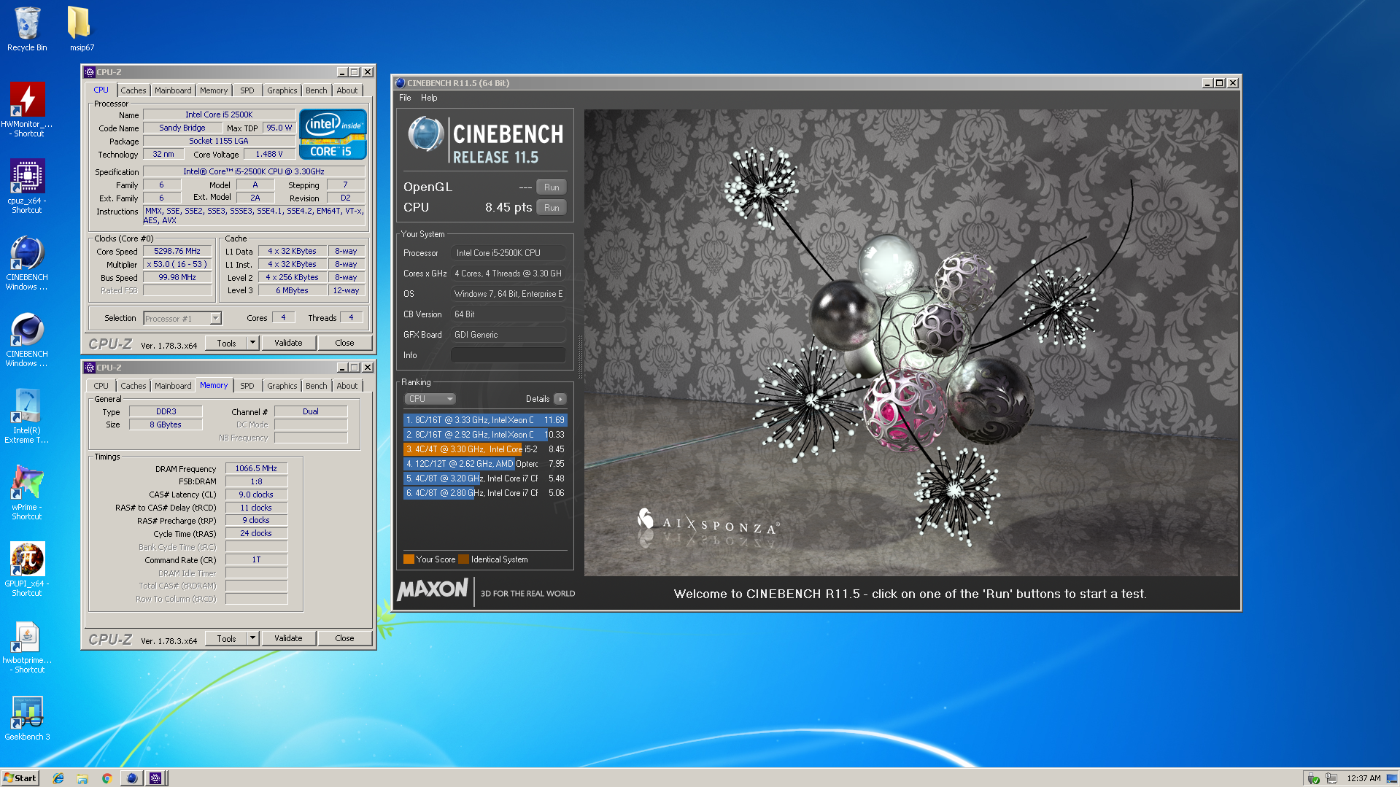Open the Start menu
This screenshot has height=787, width=1400.
tap(20, 778)
